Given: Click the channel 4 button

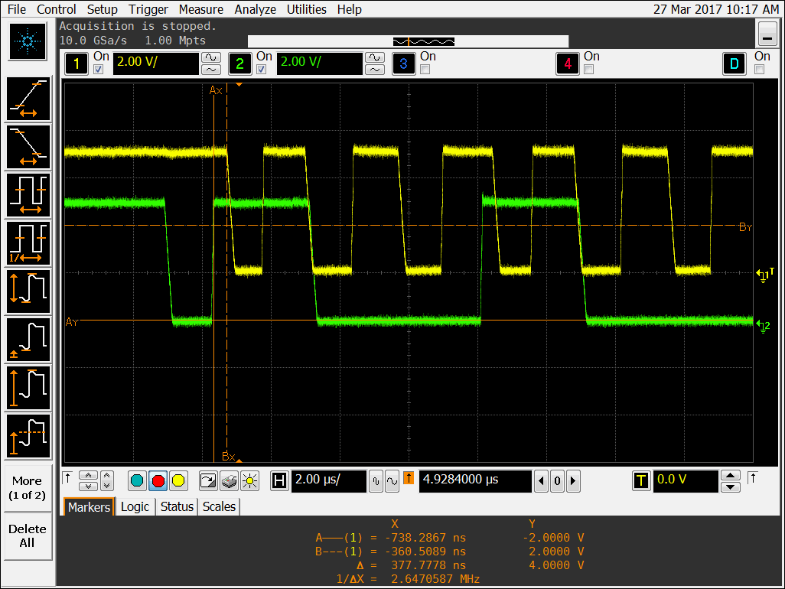Looking at the screenshot, I should coord(567,63).
